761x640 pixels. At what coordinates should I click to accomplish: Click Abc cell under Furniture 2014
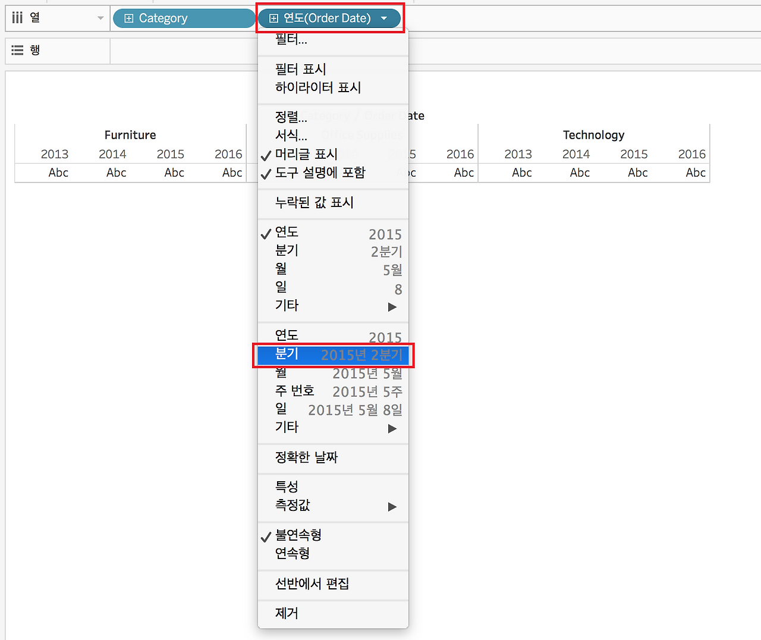tap(117, 172)
